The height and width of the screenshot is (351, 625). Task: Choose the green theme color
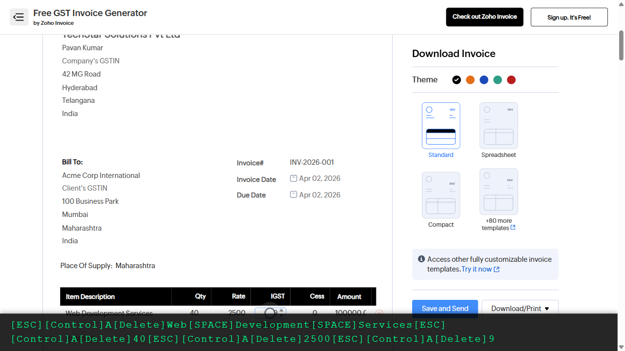[x=498, y=80]
